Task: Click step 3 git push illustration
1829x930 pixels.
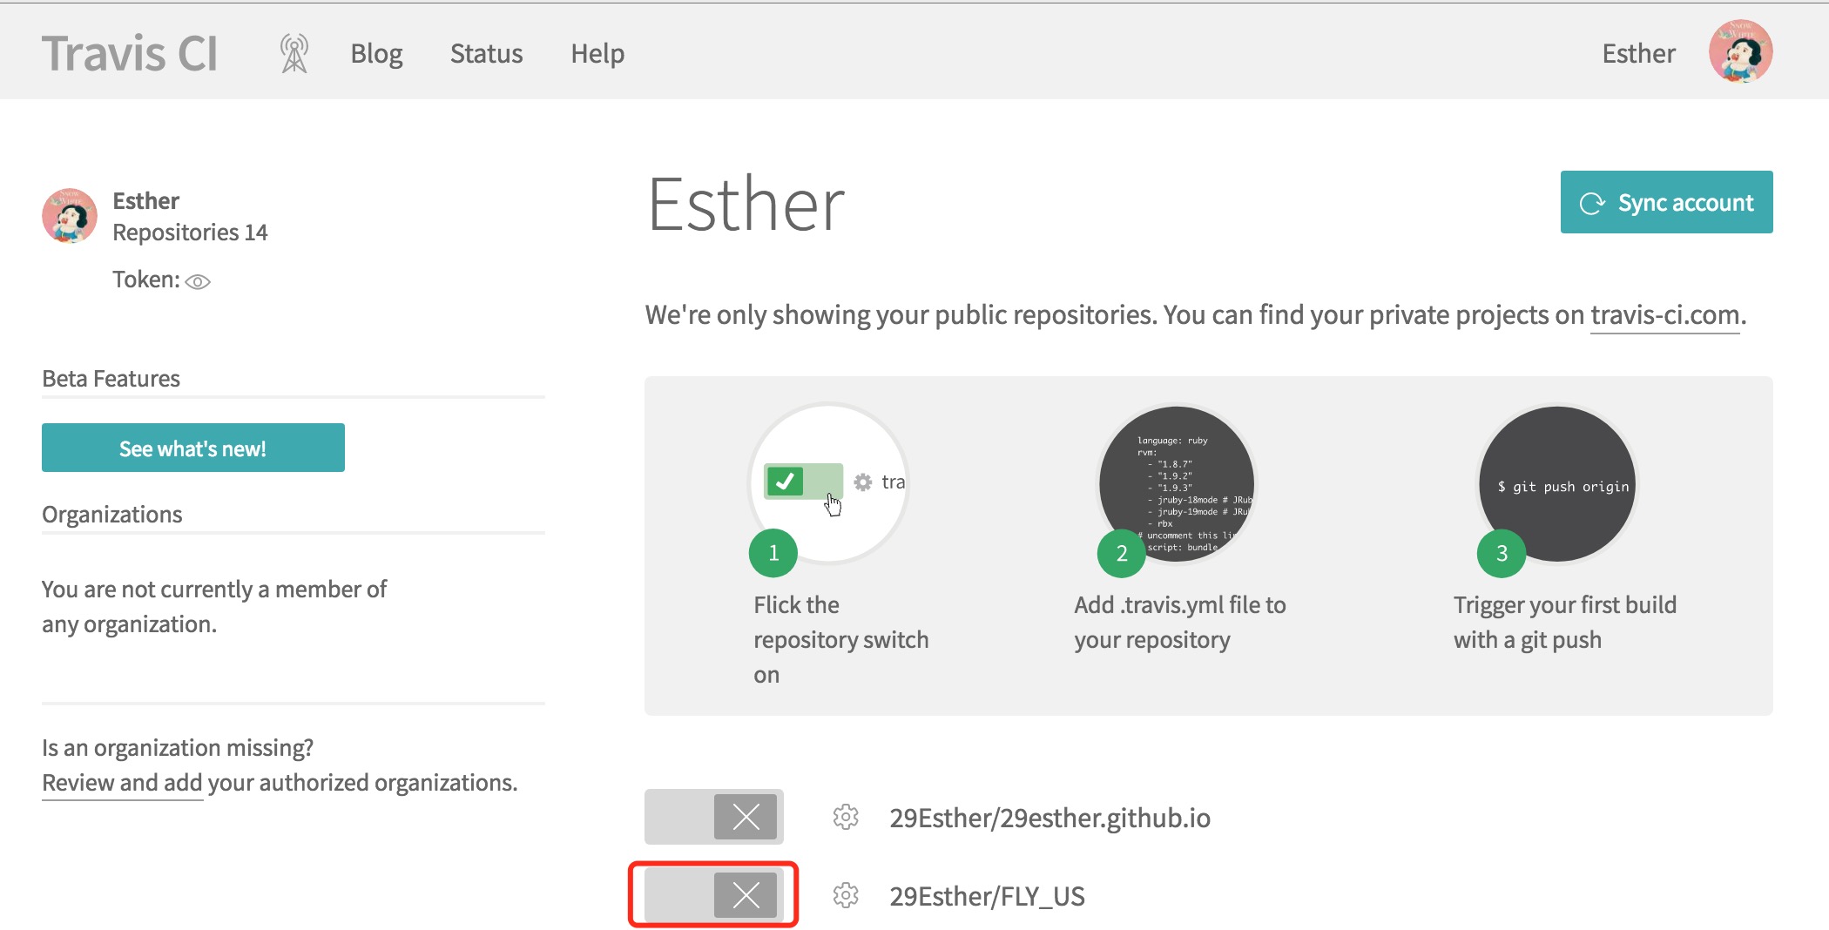Action: [1557, 485]
